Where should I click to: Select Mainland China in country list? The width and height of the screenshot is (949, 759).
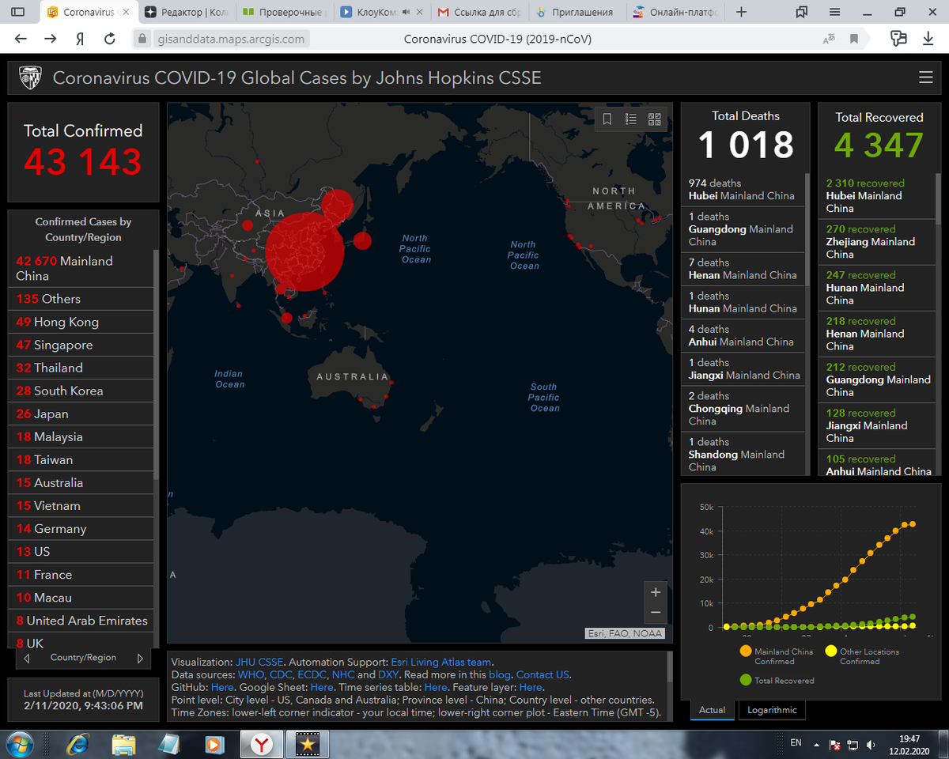pos(81,268)
